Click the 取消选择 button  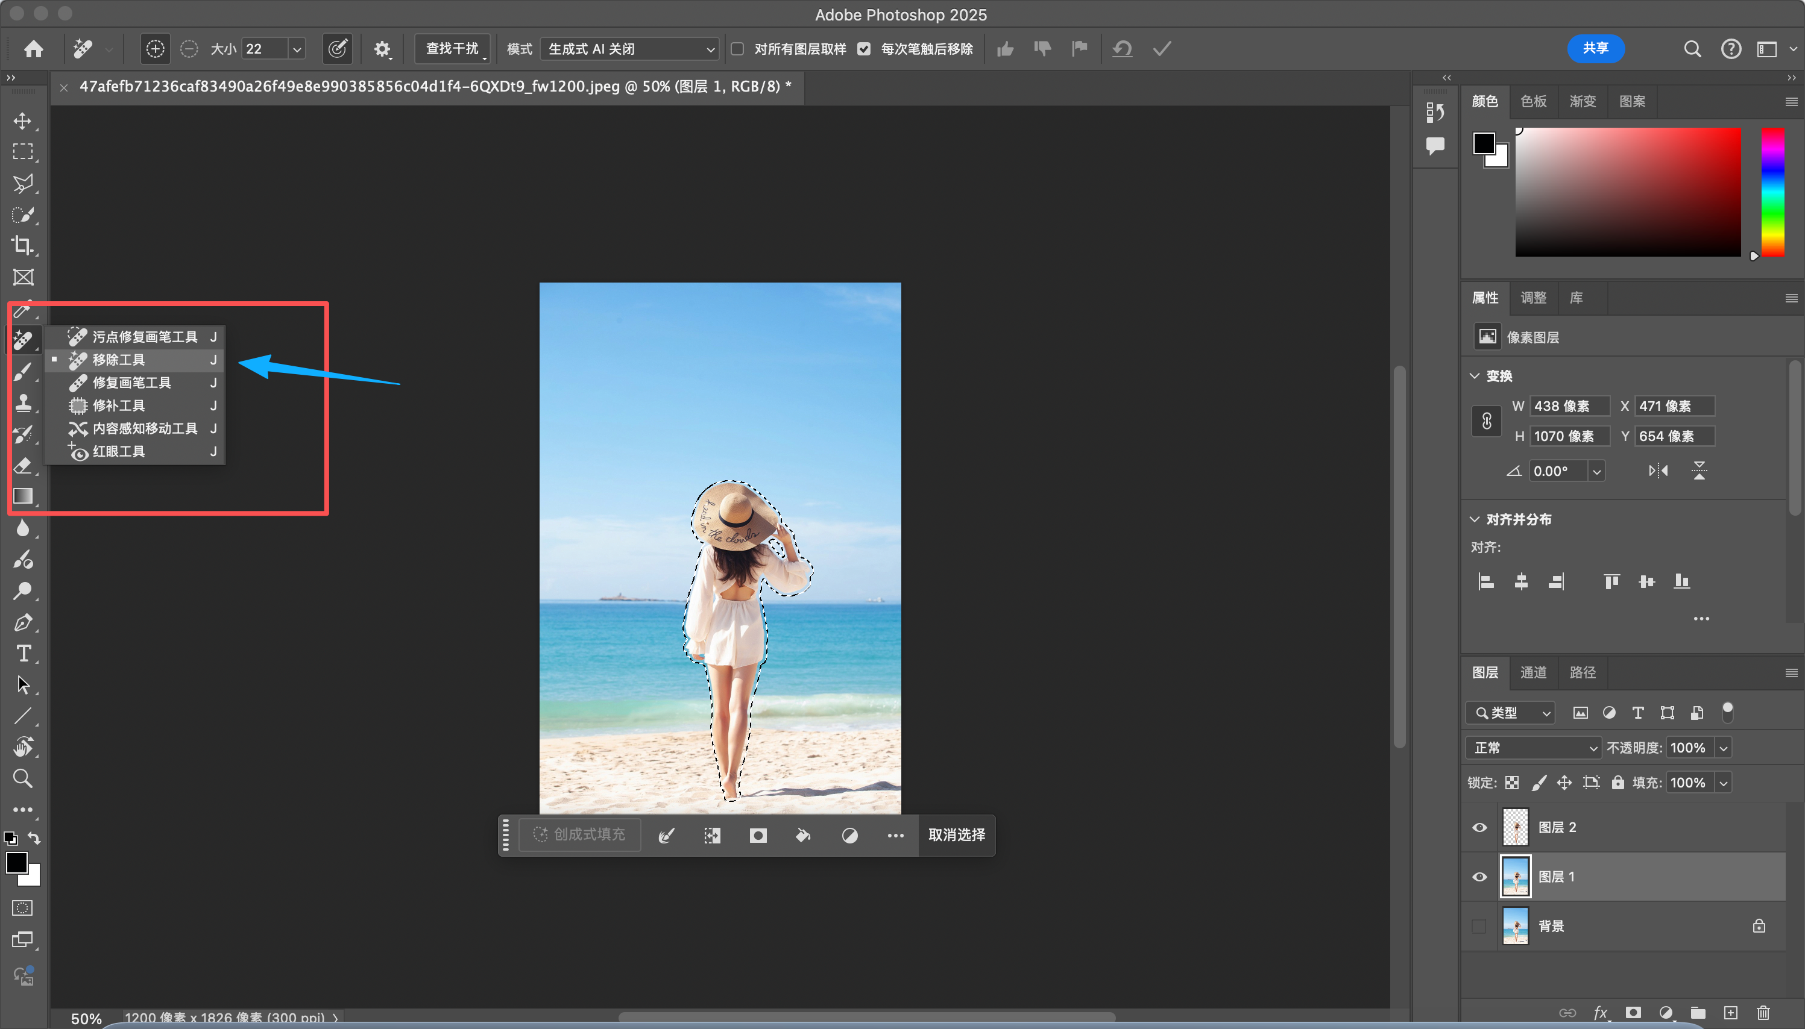[x=956, y=836]
